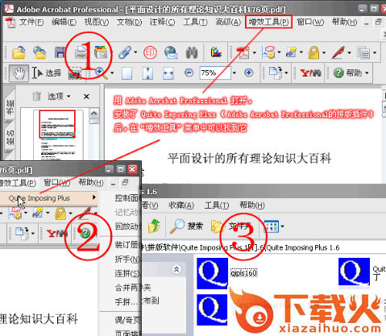
Task: Open Favorites menu (收藏) in Explorer
Action: click(x=181, y=205)
